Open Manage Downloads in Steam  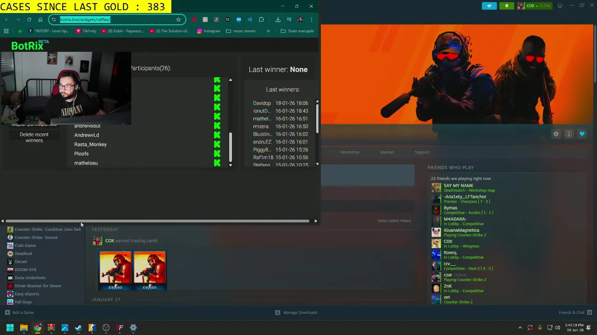click(296, 313)
